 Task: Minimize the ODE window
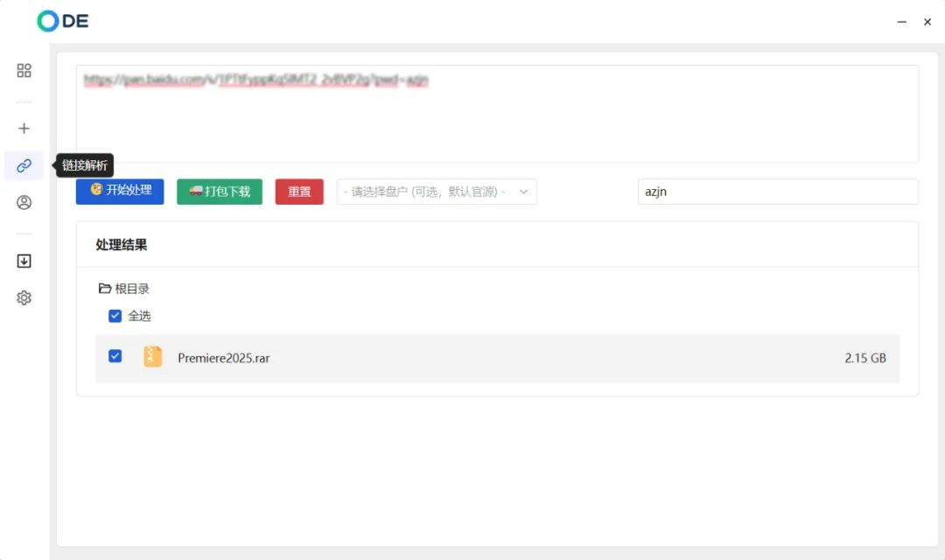(902, 22)
